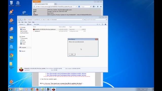162x91 pixels.
Task: Open the Help menu in Explorer
Action: click(33, 22)
